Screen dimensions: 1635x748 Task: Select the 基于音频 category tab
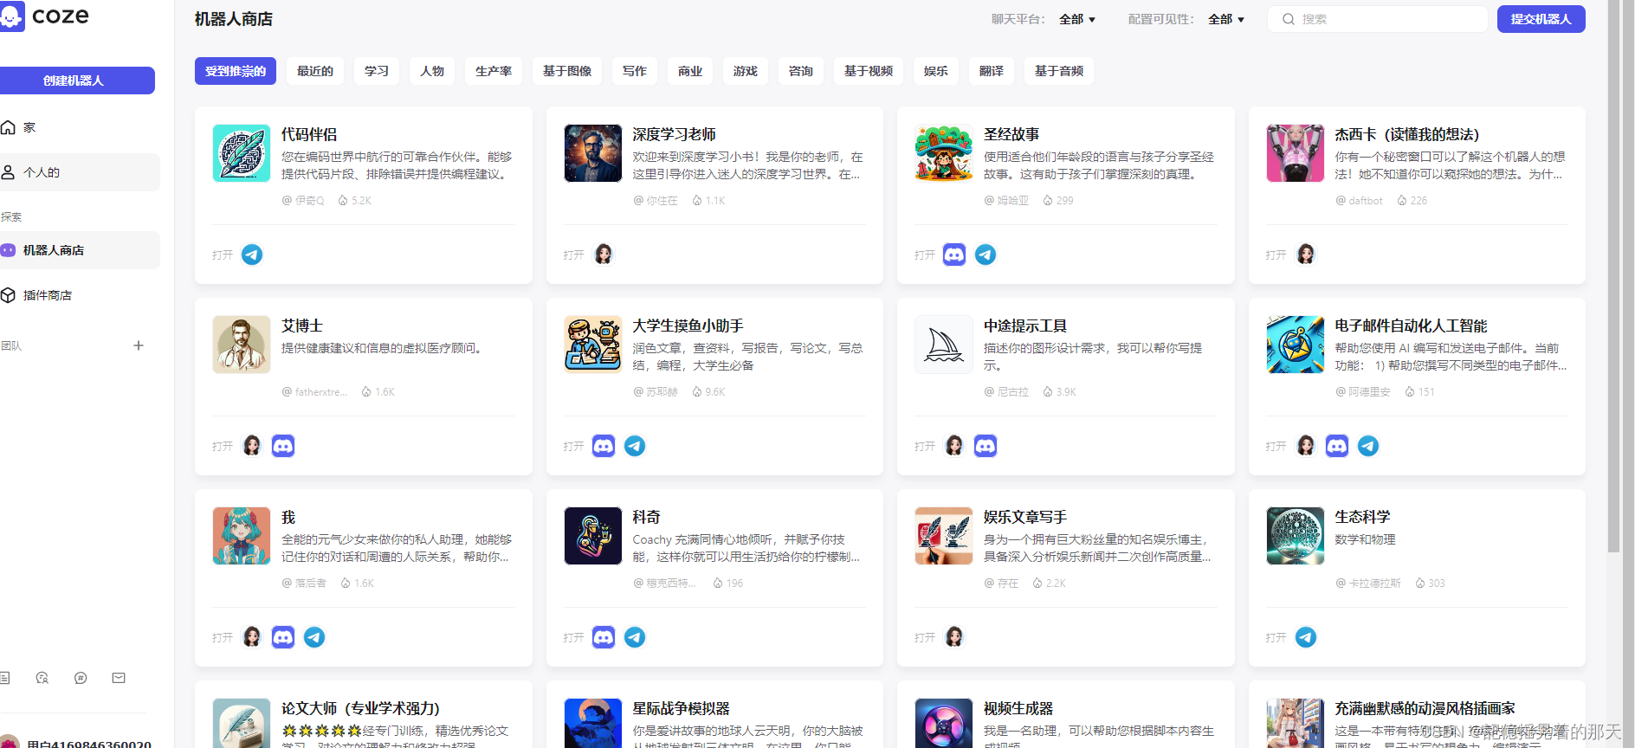1059,71
